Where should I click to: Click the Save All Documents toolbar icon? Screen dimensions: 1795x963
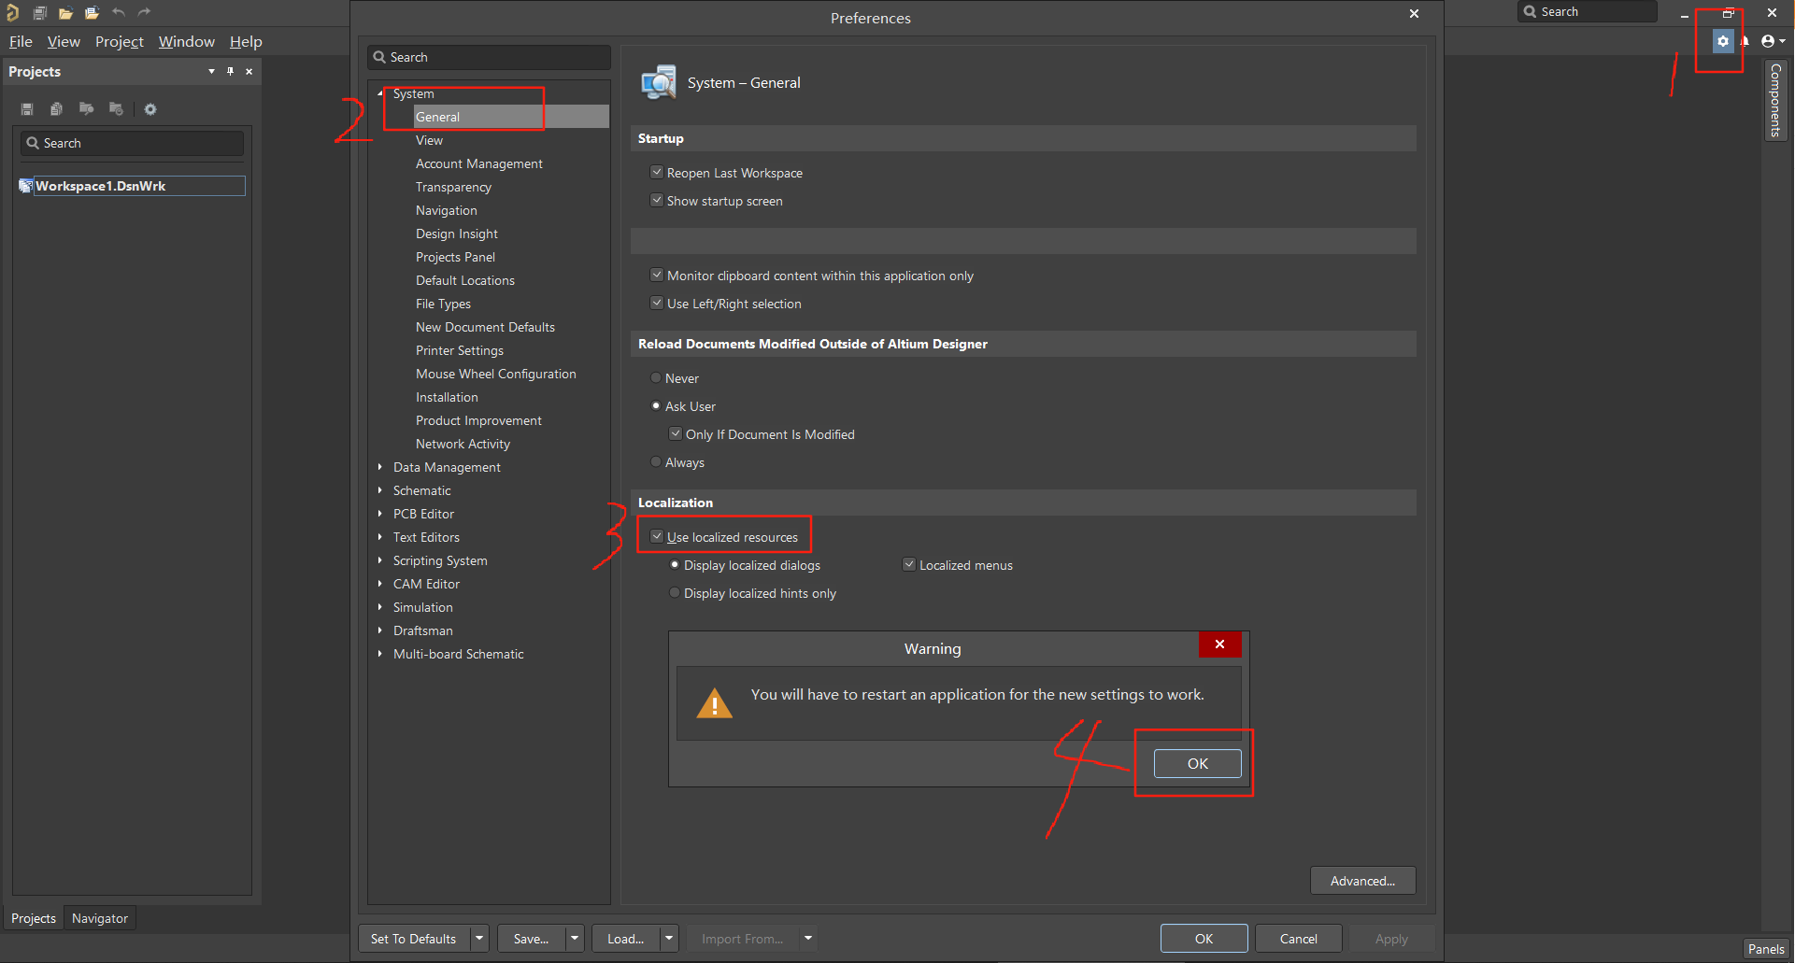coord(39,13)
